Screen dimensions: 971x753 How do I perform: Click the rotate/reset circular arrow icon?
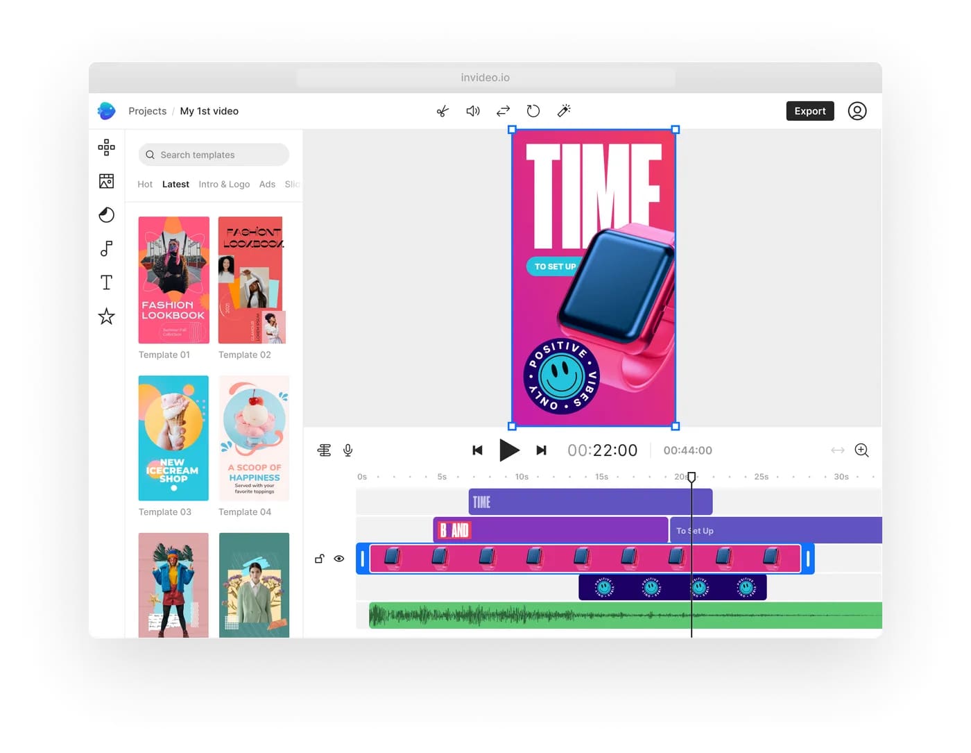[x=533, y=111]
